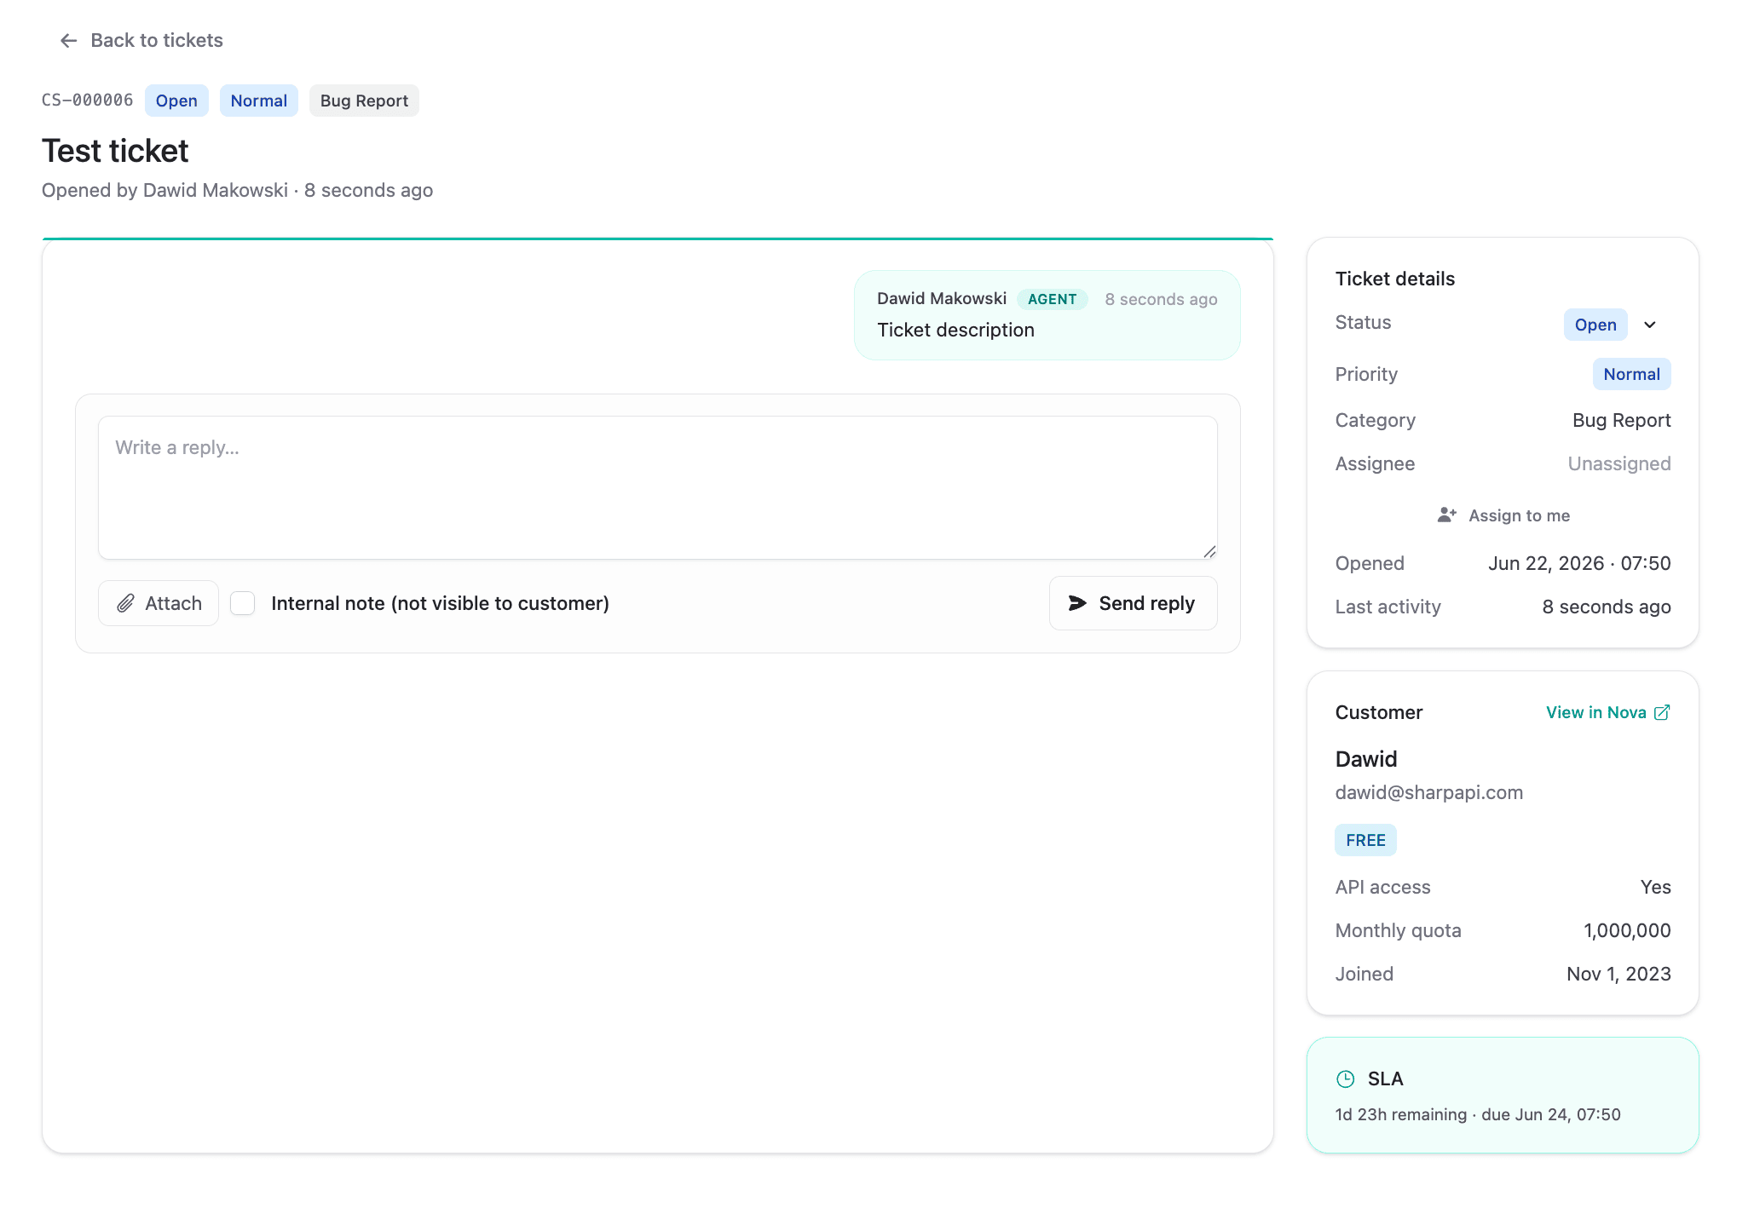
Task: Click the Normal priority badge in Ticket details
Action: coord(1632,374)
